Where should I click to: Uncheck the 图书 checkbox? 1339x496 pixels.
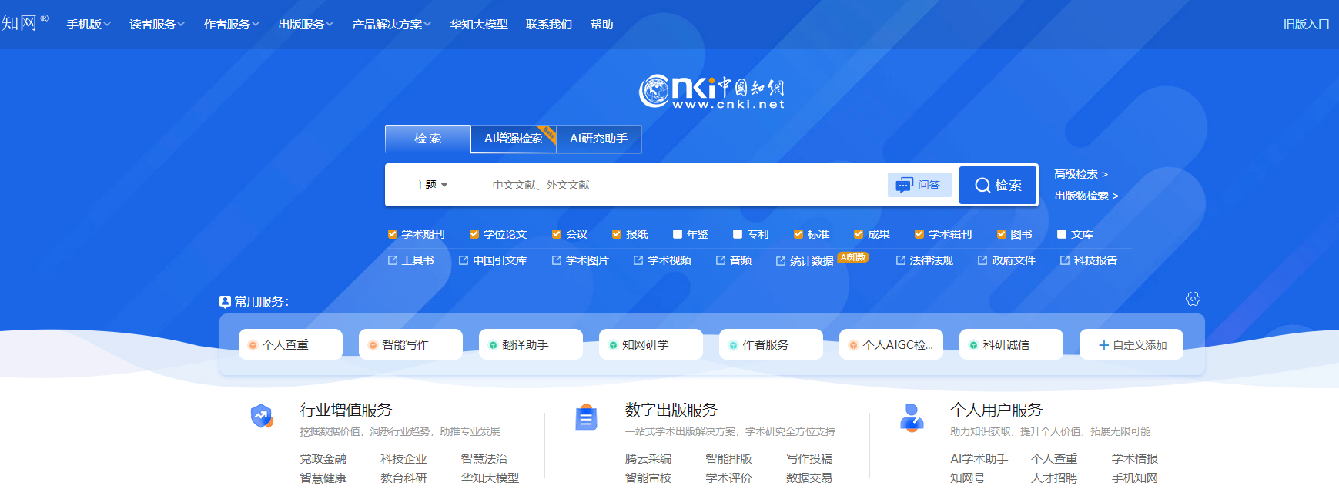coord(1002,234)
